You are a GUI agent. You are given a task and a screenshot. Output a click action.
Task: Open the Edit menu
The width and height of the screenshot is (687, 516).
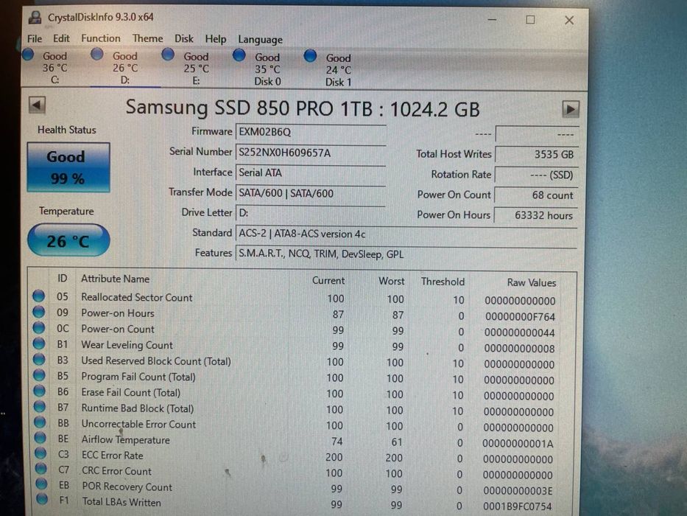pyautogui.click(x=61, y=38)
